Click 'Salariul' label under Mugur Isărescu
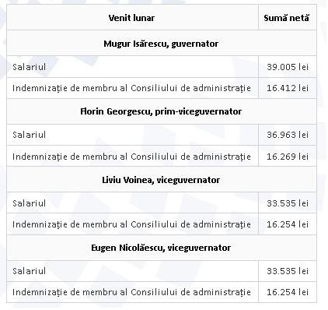Viewport: 328px width, 310px height. pos(30,67)
